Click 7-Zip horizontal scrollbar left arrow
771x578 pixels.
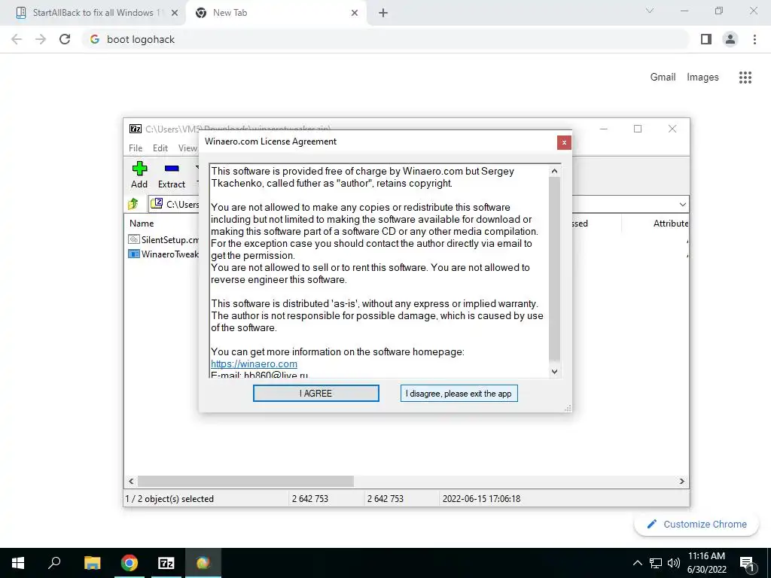[131, 481]
